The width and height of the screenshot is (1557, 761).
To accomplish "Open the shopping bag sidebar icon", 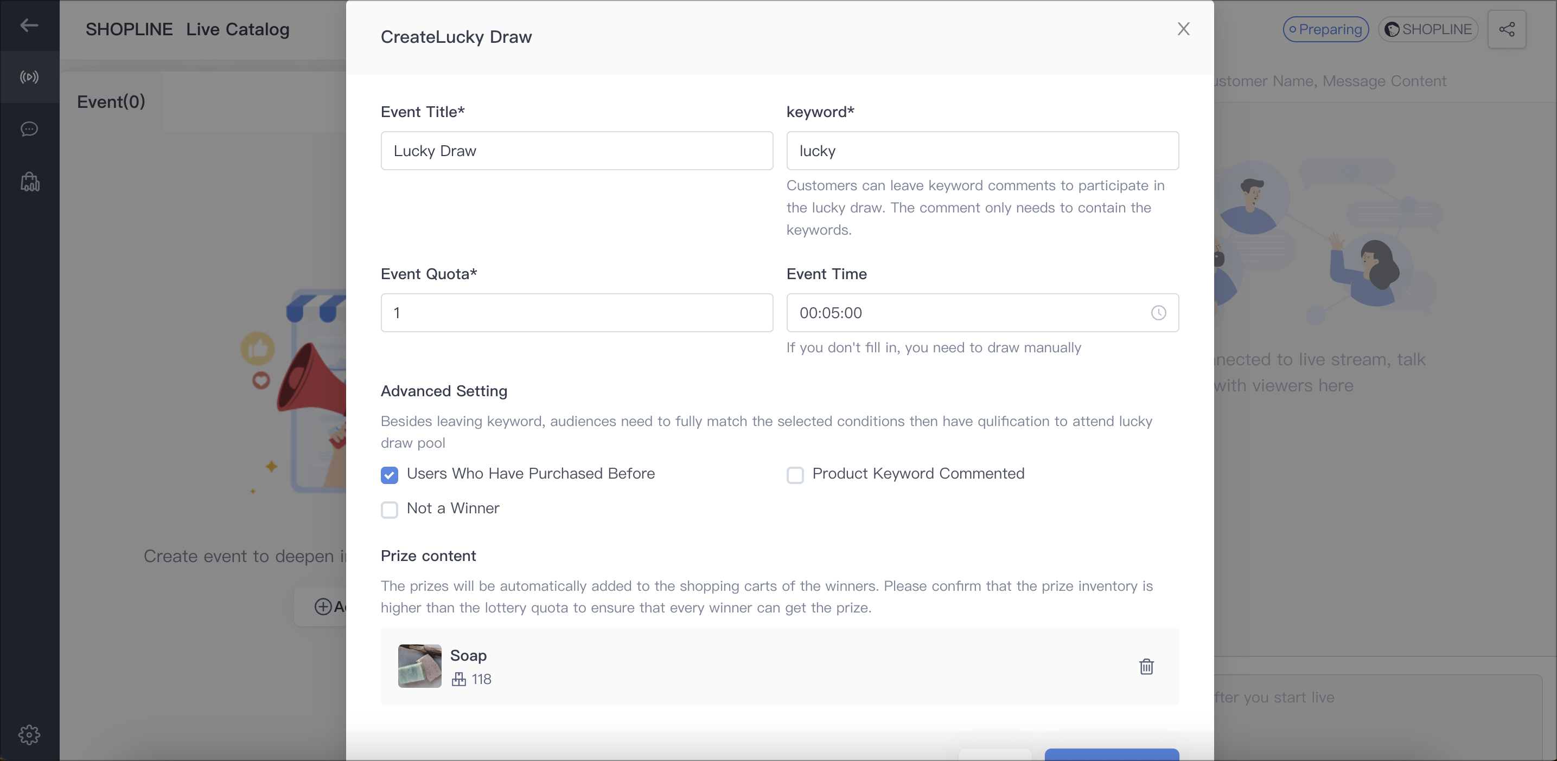I will point(30,181).
